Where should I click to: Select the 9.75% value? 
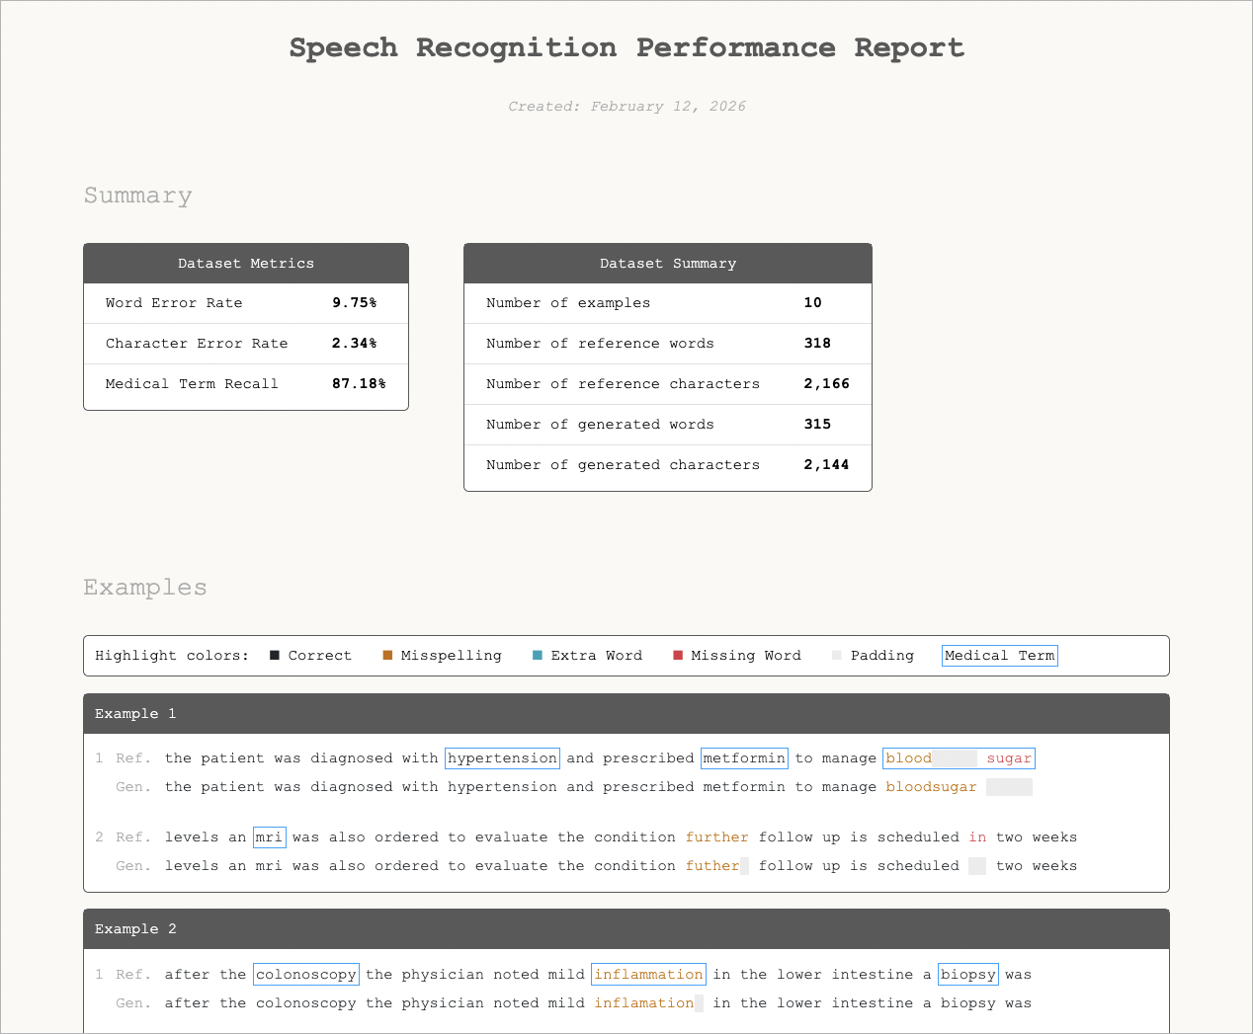pos(355,303)
